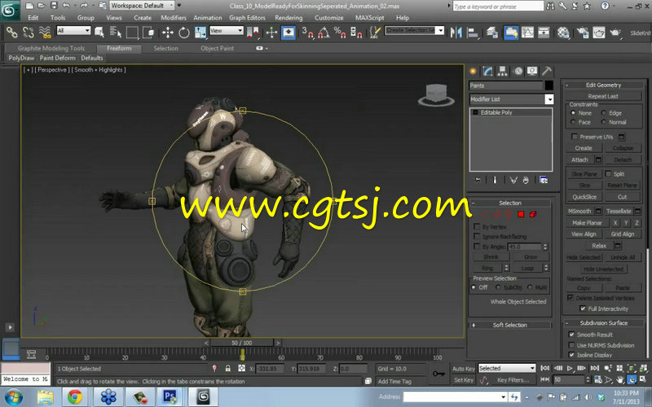
Task: Open the key filter Selected dropdown
Action: pyautogui.click(x=506, y=368)
